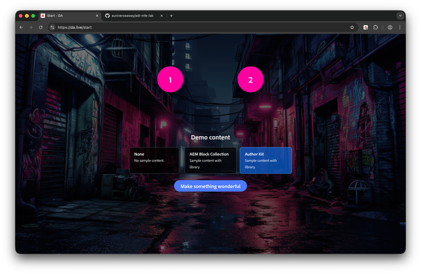421x274 pixels.
Task: Switch to the auniverseaway/adl-mfe-lab tab
Action: 132,16
